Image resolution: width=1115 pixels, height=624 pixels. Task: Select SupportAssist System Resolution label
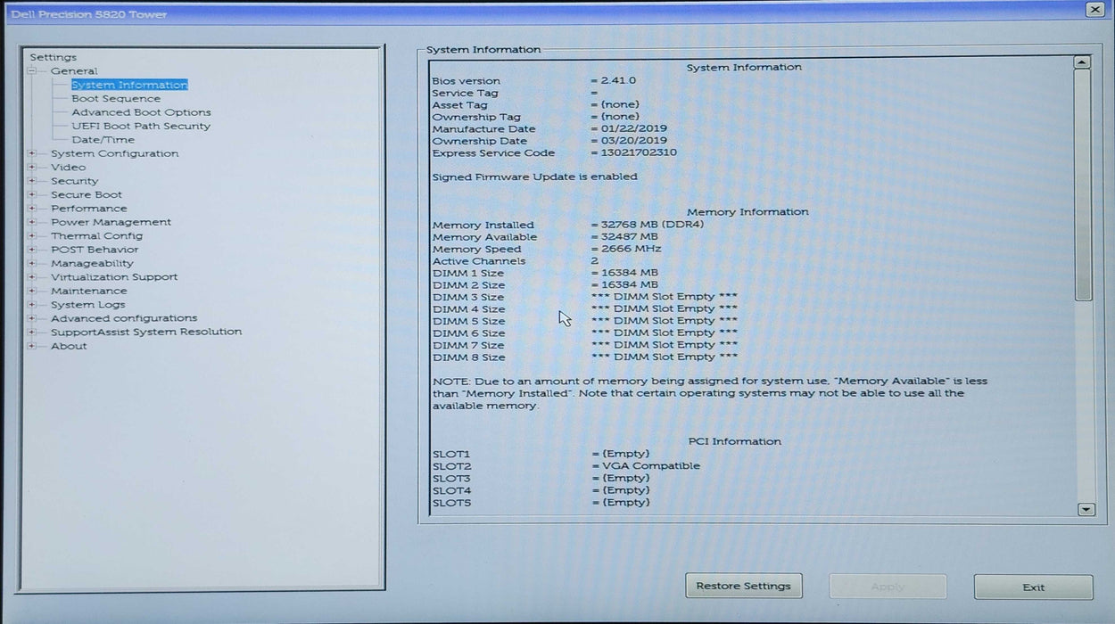tap(146, 332)
